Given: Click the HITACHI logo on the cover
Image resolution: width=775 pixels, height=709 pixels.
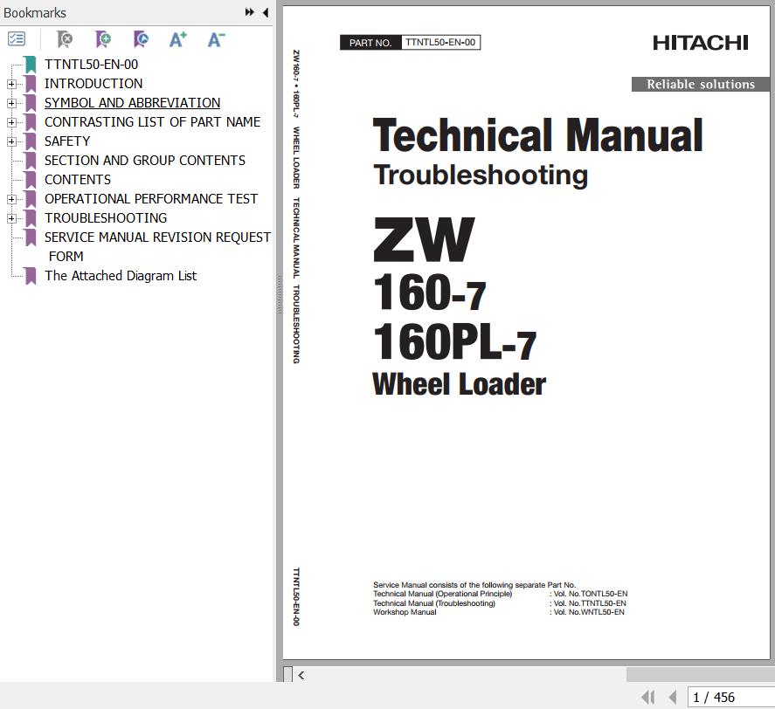Looking at the screenshot, I should click(x=701, y=43).
